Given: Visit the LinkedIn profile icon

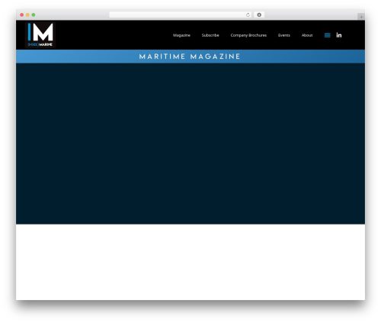Looking at the screenshot, I should tap(339, 35).
